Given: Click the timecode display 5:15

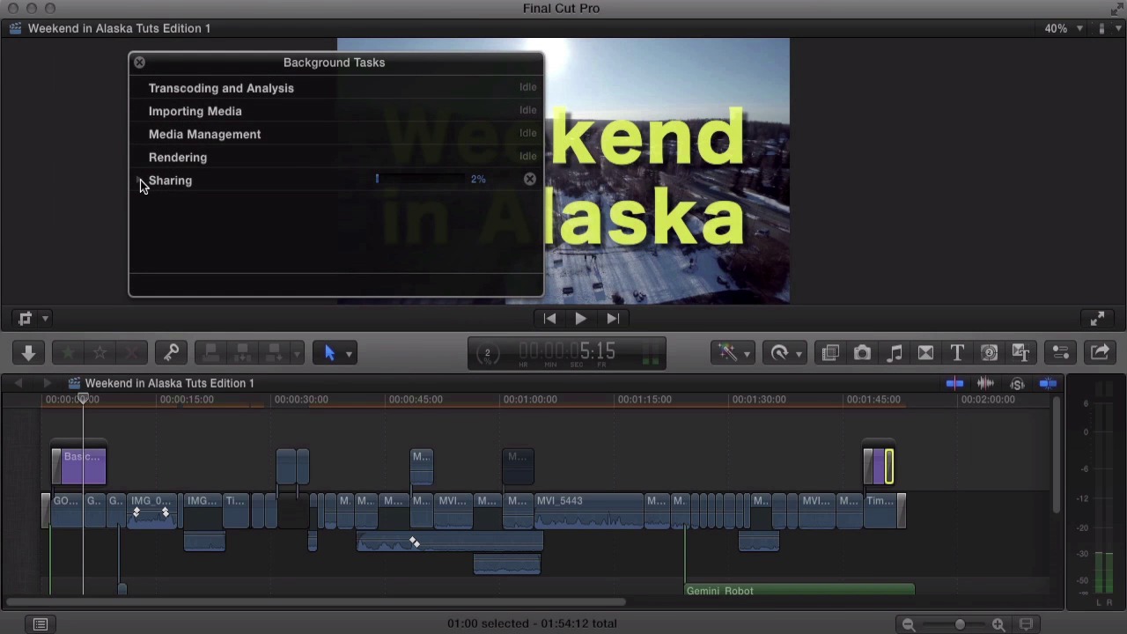Looking at the screenshot, I should point(567,352).
